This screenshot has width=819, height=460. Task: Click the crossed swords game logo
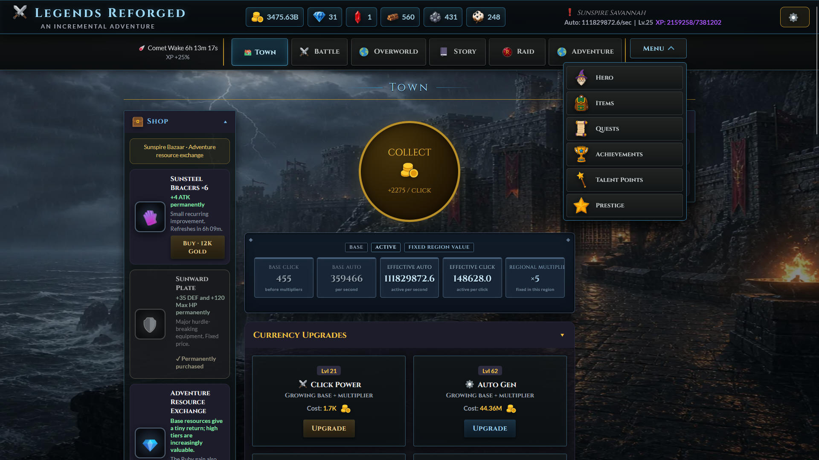pyautogui.click(x=20, y=12)
